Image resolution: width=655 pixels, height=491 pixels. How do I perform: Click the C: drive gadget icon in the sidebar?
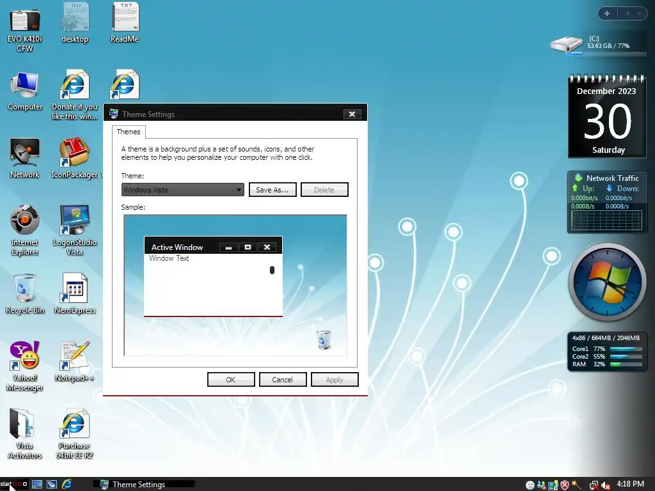click(566, 44)
